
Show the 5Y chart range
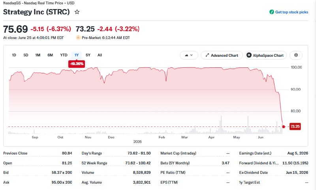click(88, 55)
